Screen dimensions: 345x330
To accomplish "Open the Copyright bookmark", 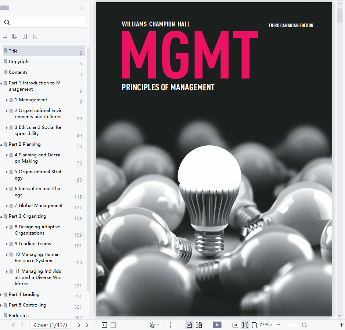I will pyautogui.click(x=19, y=62).
